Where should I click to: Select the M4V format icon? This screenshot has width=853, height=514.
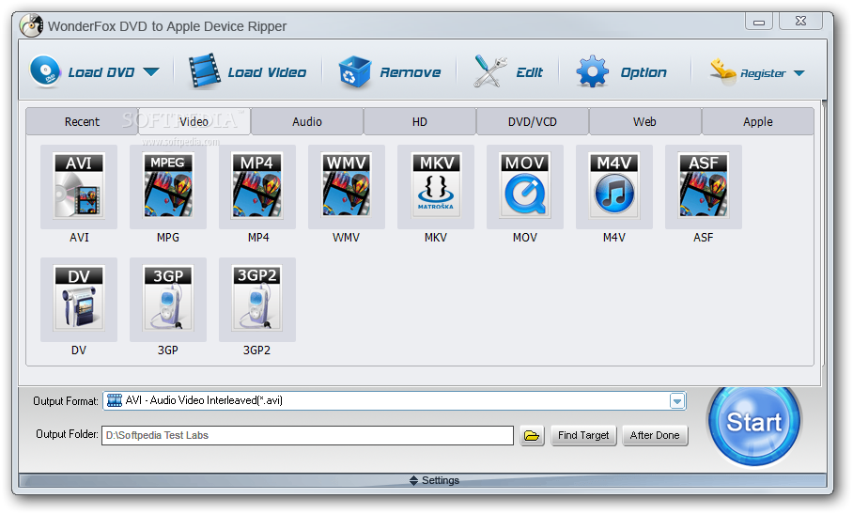[614, 186]
